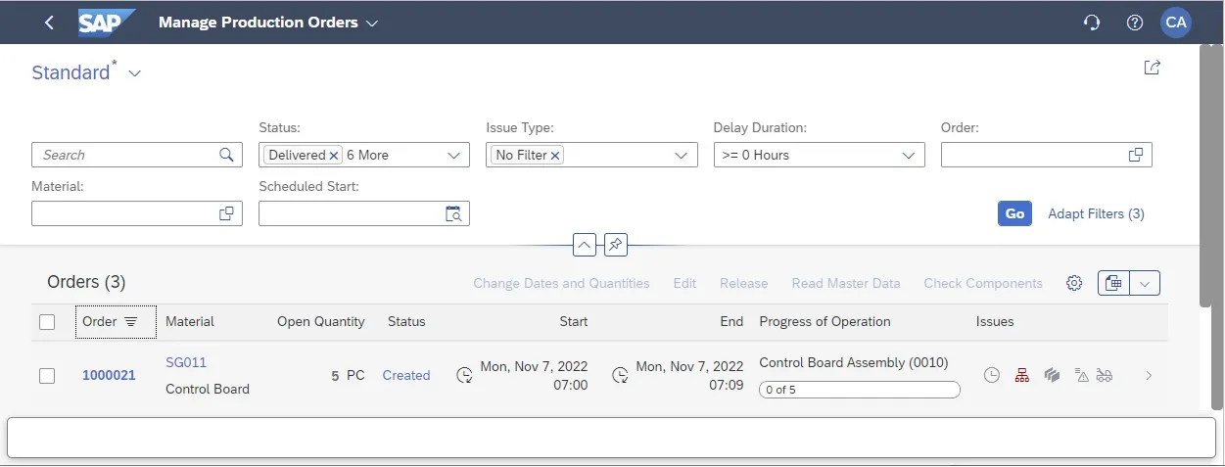Open the Scheduled Start date picker icon
The image size is (1225, 467).
(x=453, y=213)
